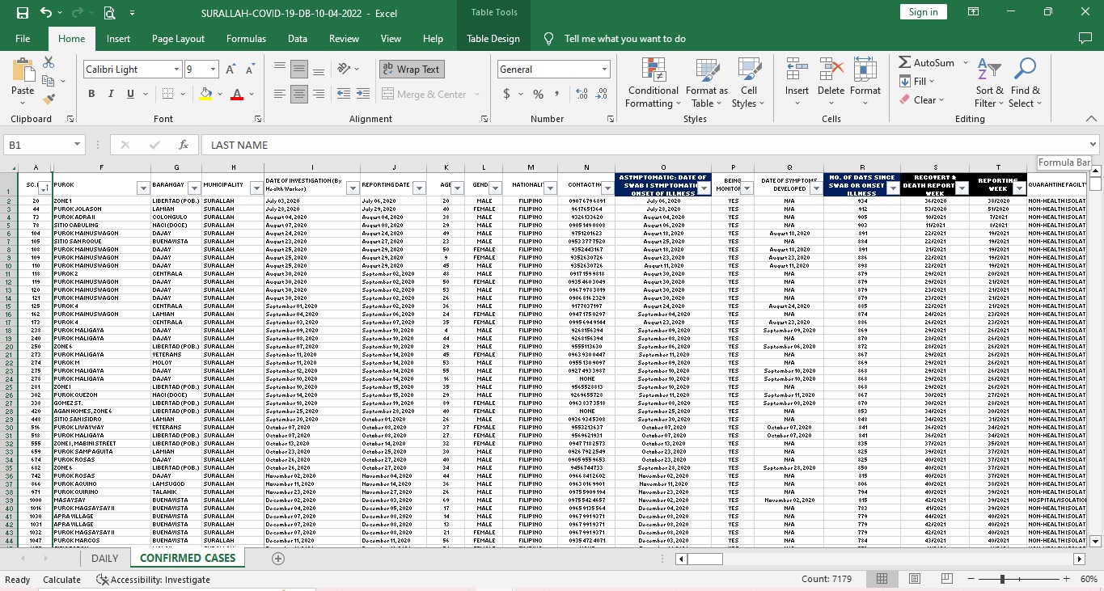
Task: Click the Format Painter brush icon
Action: point(49,99)
